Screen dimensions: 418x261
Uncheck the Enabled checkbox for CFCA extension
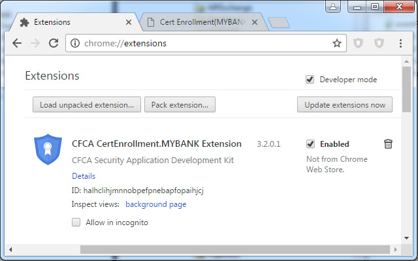(310, 144)
